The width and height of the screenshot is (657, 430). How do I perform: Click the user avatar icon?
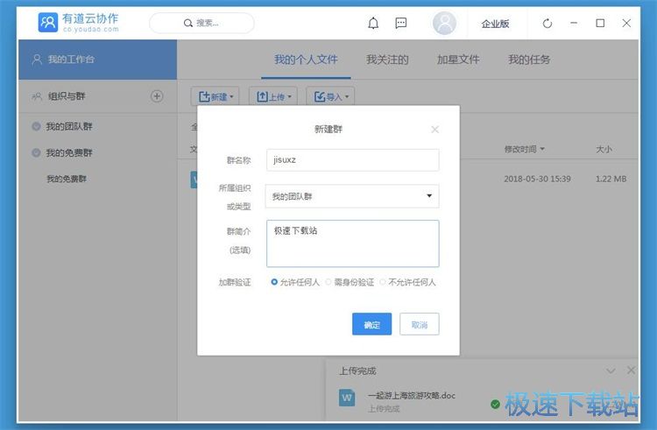click(444, 23)
